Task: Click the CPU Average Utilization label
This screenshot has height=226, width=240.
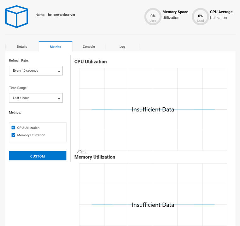Action: pos(221,15)
